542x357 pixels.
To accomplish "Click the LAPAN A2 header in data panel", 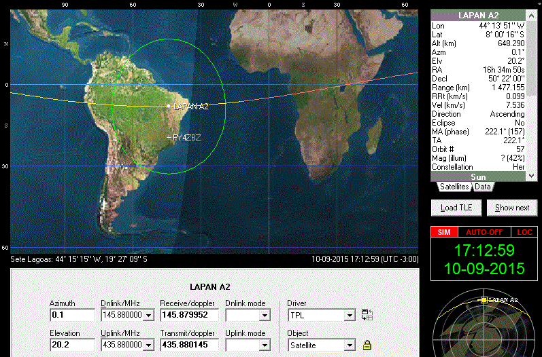I will pyautogui.click(x=478, y=16).
